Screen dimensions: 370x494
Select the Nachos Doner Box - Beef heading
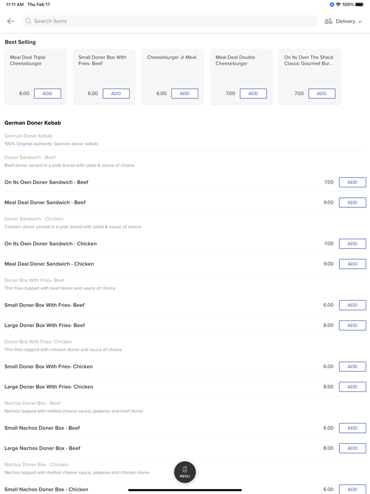click(x=32, y=403)
